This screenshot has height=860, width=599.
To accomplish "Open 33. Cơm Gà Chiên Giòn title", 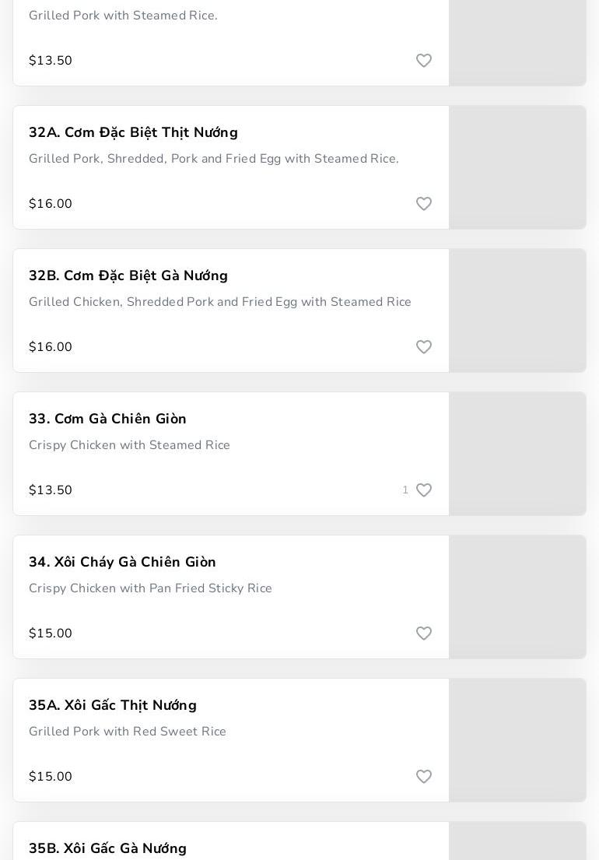I will coord(107,419).
